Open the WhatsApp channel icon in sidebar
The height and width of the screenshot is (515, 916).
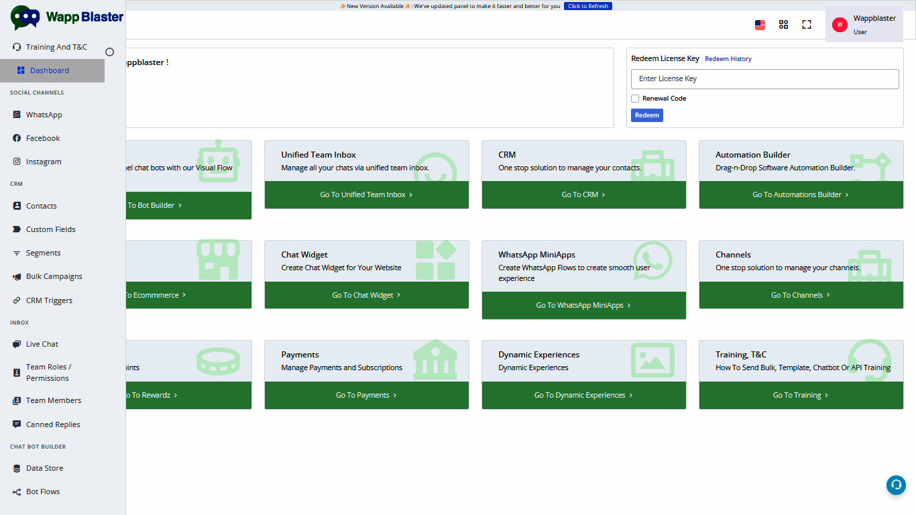pos(16,115)
